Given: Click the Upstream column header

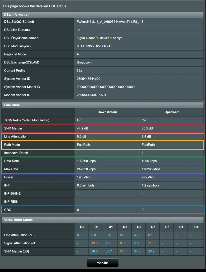Looking at the screenshot, I should pyautogui.click(x=172, y=112).
